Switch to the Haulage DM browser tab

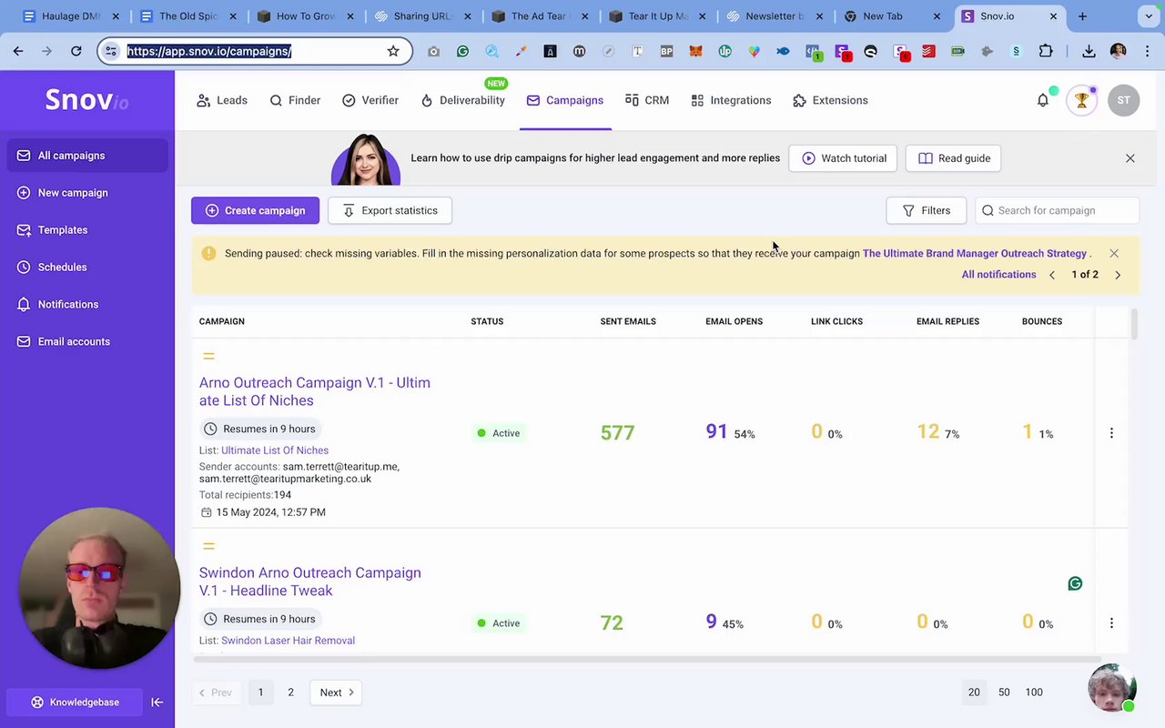pyautogui.click(x=70, y=16)
